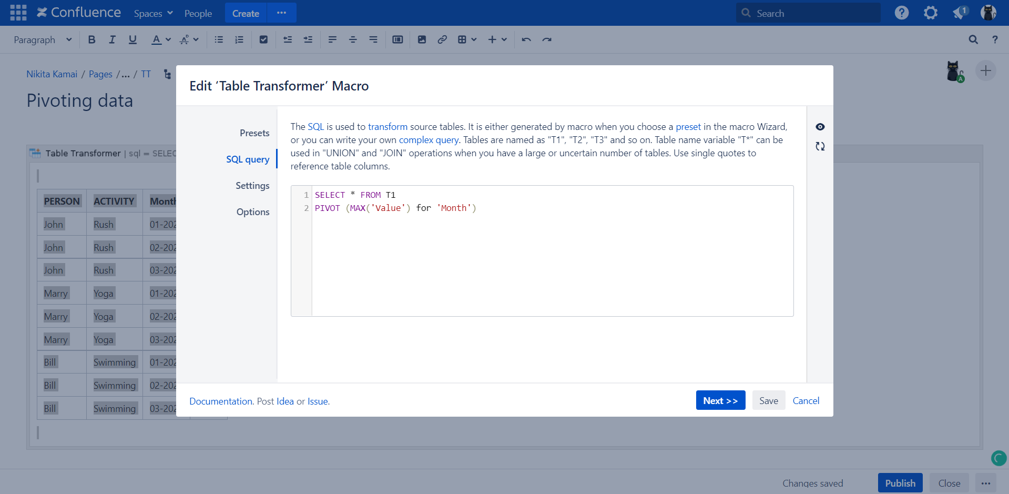1009x494 pixels.
Task: Click the insert link icon
Action: pyautogui.click(x=442, y=39)
